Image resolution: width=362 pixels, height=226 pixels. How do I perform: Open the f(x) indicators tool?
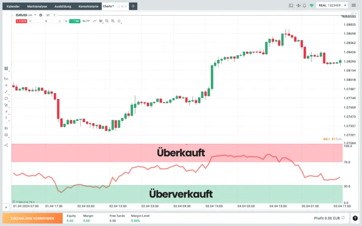pos(6,79)
